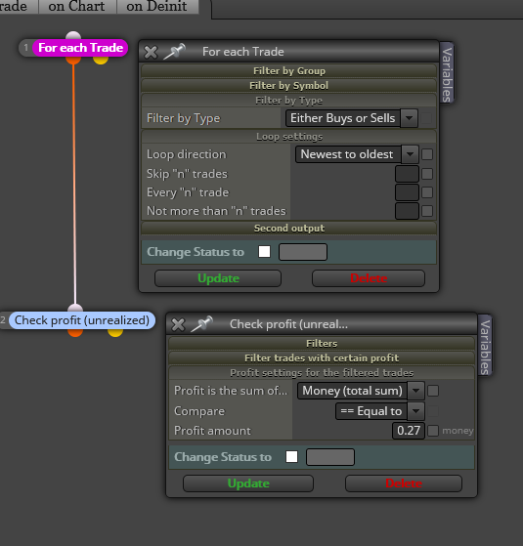Toggle checkbox beside Skip "n" trades
The height and width of the screenshot is (546, 523).
tap(427, 174)
